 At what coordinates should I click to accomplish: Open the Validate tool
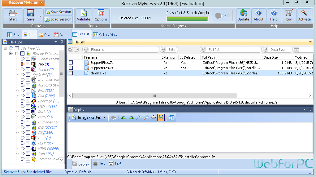pos(84,15)
